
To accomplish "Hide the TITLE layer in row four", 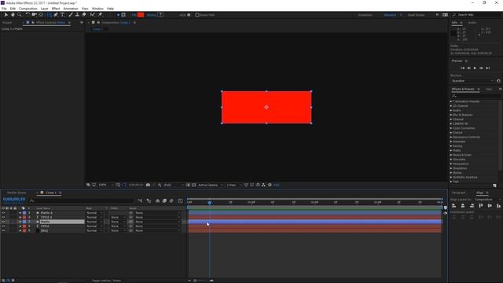I will [3, 226].
